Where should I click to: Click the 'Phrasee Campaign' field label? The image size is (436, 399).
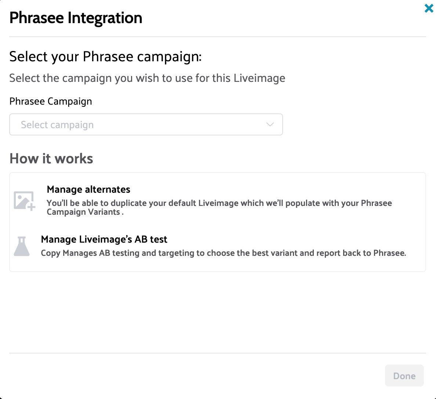(51, 101)
